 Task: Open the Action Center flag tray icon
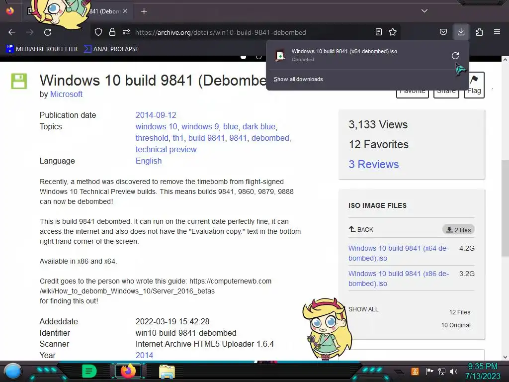tap(430, 371)
